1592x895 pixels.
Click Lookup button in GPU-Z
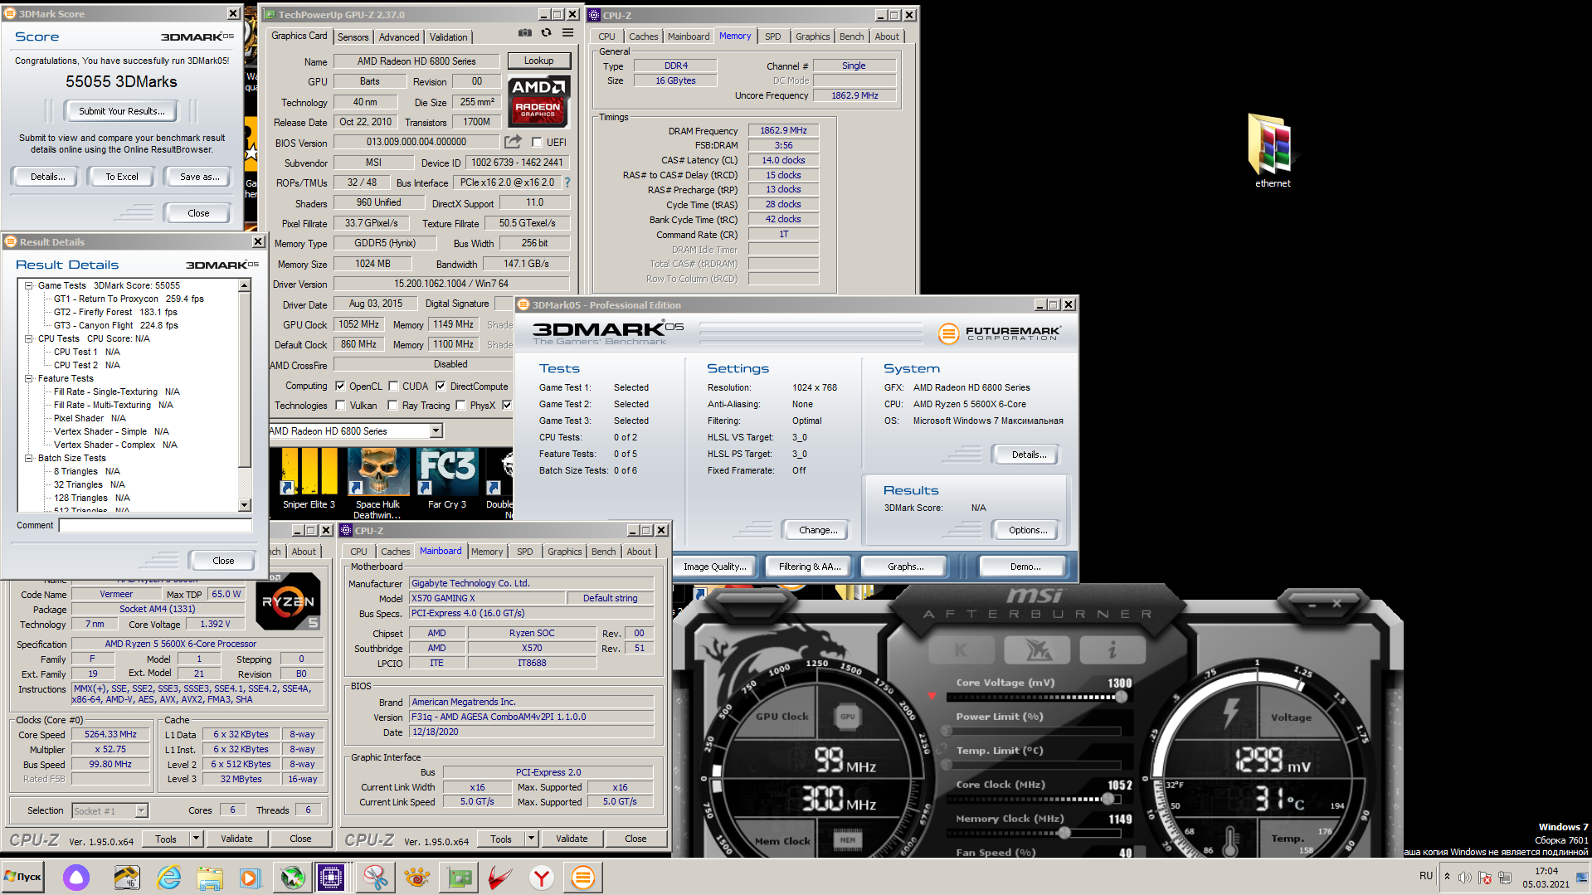[x=538, y=61]
